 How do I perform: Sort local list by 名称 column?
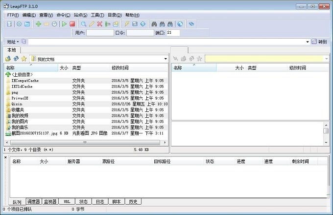click(31, 68)
